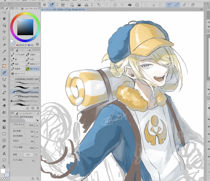Image resolution: width=210 pixels, height=181 pixels.
Task: Toggle Snap to Special Ruler
Action: tap(177, 5)
